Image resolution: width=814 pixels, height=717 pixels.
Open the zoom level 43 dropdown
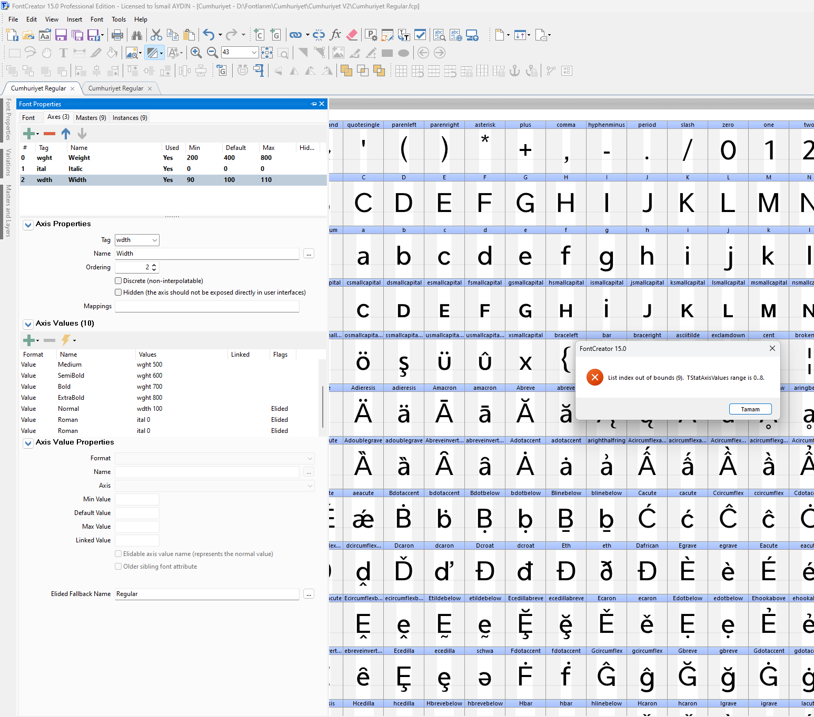[x=254, y=52]
